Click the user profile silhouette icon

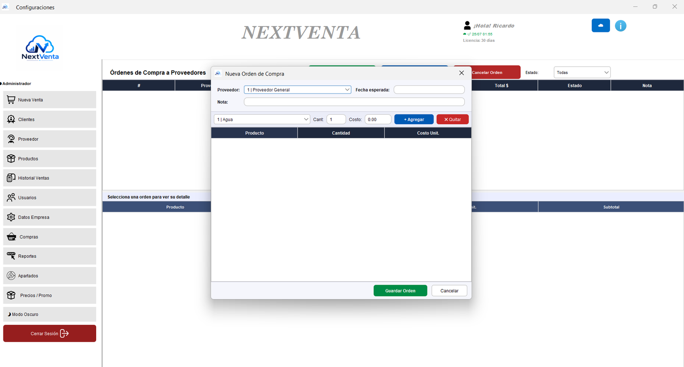[467, 26]
